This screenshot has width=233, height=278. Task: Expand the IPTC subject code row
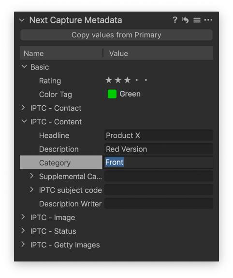(x=31, y=190)
